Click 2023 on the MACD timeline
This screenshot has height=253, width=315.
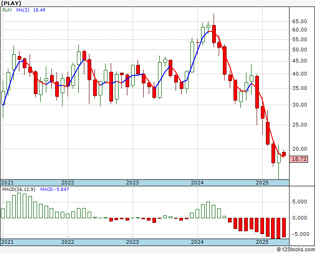coord(132,242)
